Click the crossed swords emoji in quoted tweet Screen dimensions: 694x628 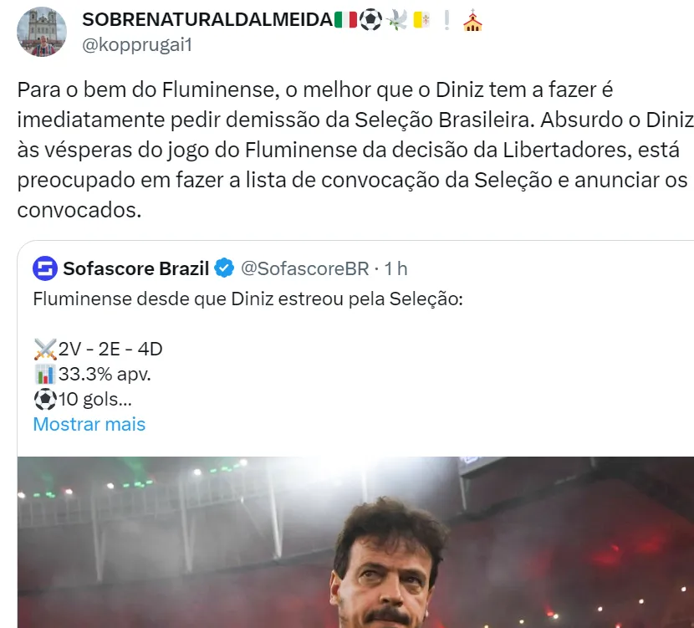pos(45,349)
